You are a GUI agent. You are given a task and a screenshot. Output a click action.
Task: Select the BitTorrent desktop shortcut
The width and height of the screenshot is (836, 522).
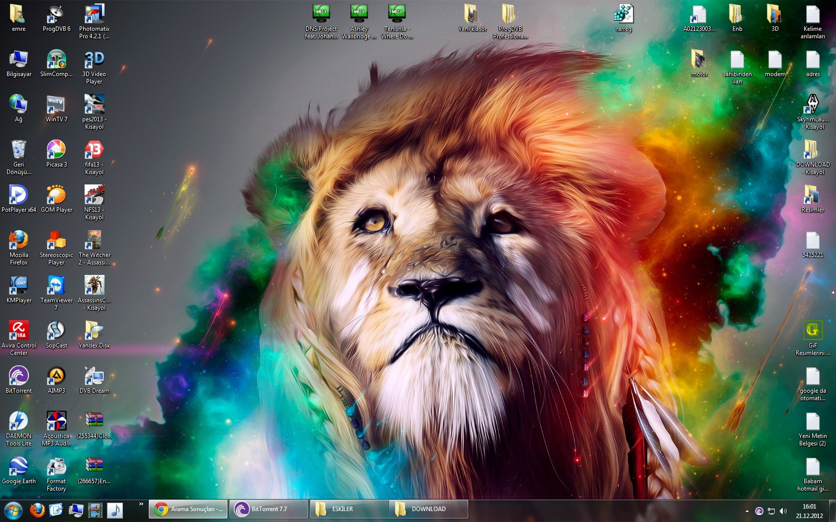point(18,380)
